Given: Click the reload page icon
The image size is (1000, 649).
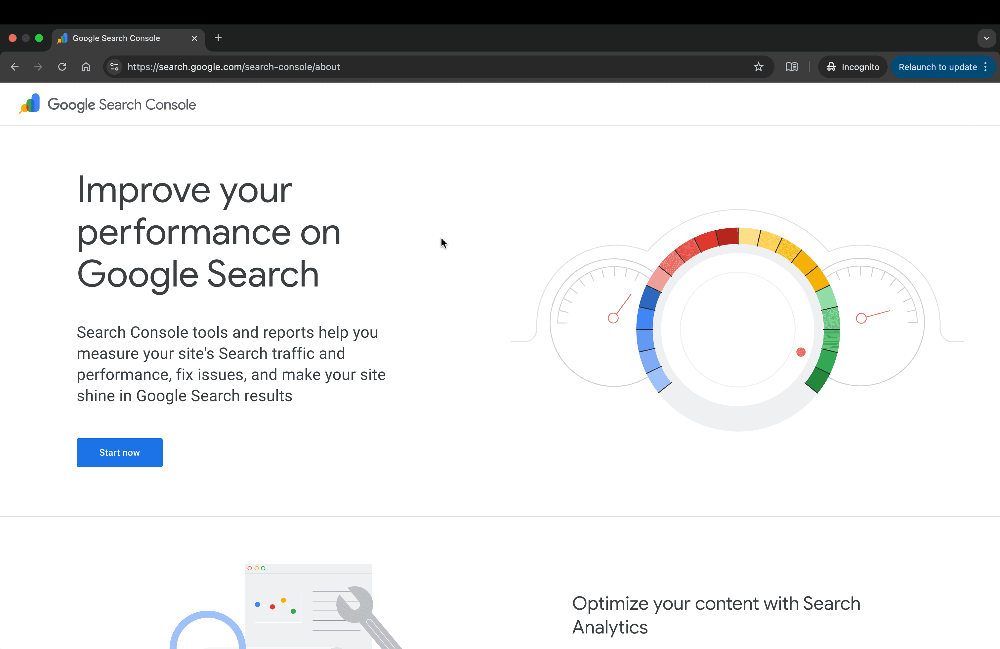Looking at the screenshot, I should [62, 67].
